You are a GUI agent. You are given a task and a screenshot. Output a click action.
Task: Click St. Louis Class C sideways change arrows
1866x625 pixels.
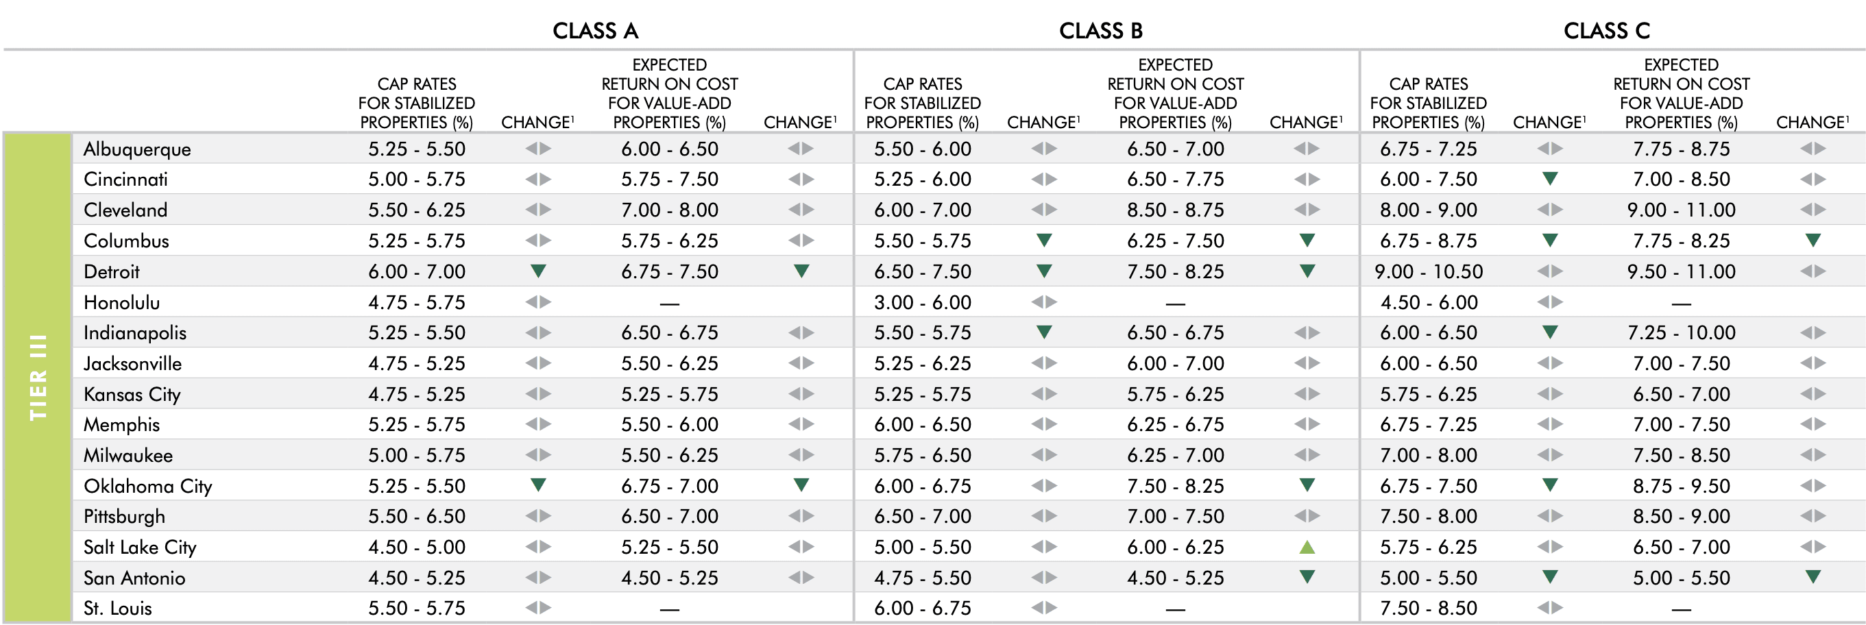click(x=1549, y=608)
